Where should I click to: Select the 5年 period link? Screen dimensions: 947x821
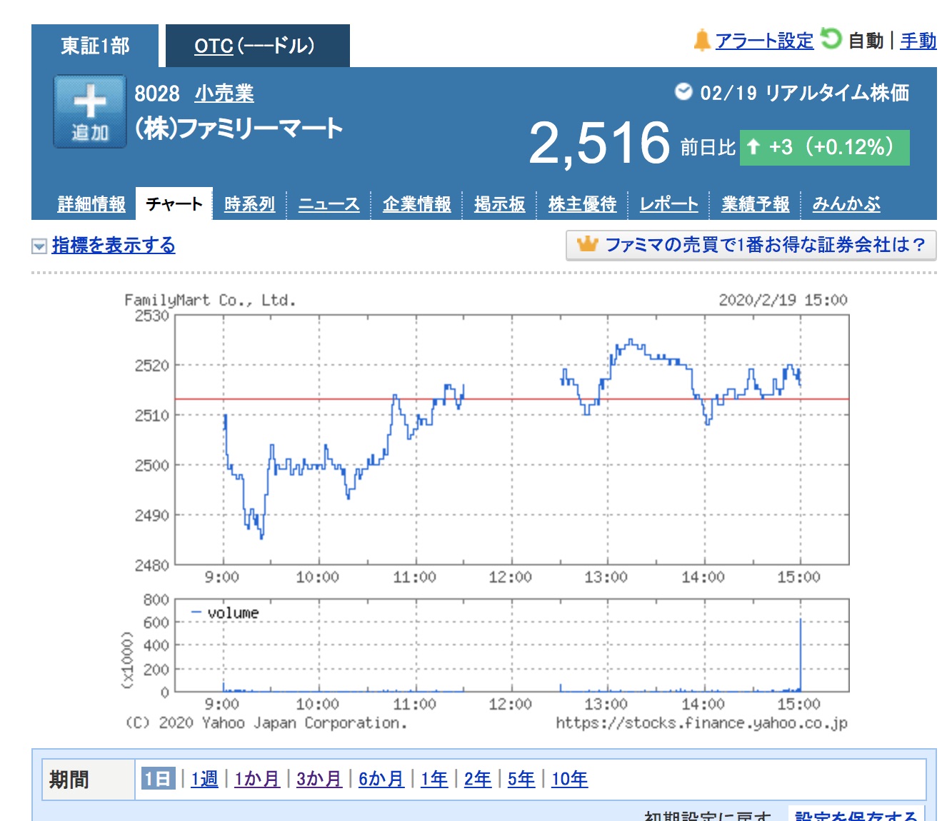[521, 779]
